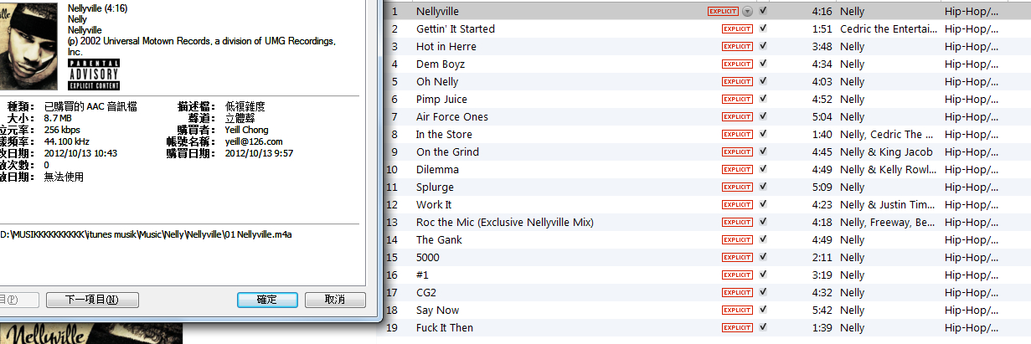Click Nellyville cover art below the dialog

point(91,333)
